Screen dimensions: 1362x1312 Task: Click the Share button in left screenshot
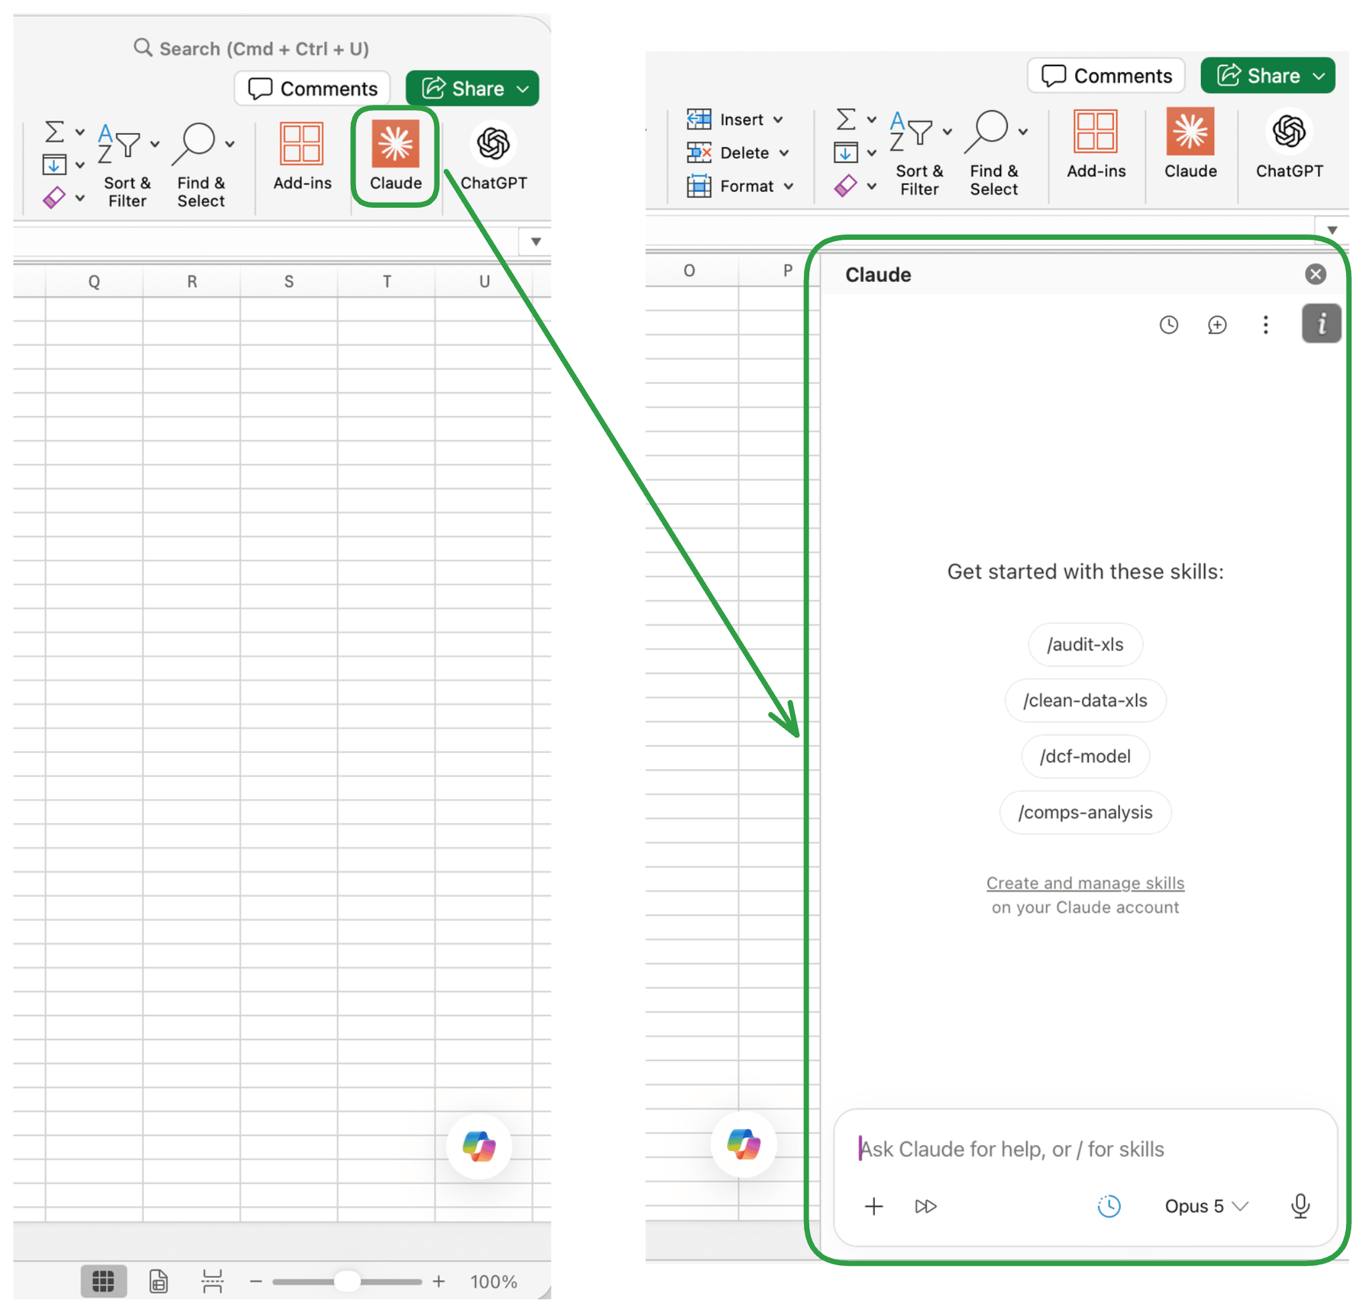coord(472,88)
